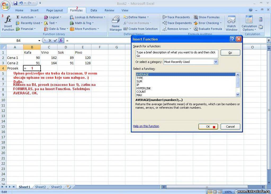Click Create from Selection
Viewport: 271px width, 194px height.
[140, 29]
